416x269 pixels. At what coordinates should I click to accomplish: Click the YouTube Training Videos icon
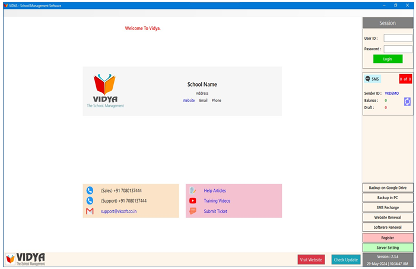point(193,201)
